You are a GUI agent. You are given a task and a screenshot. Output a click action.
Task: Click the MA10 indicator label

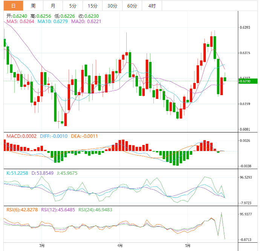click(53, 22)
